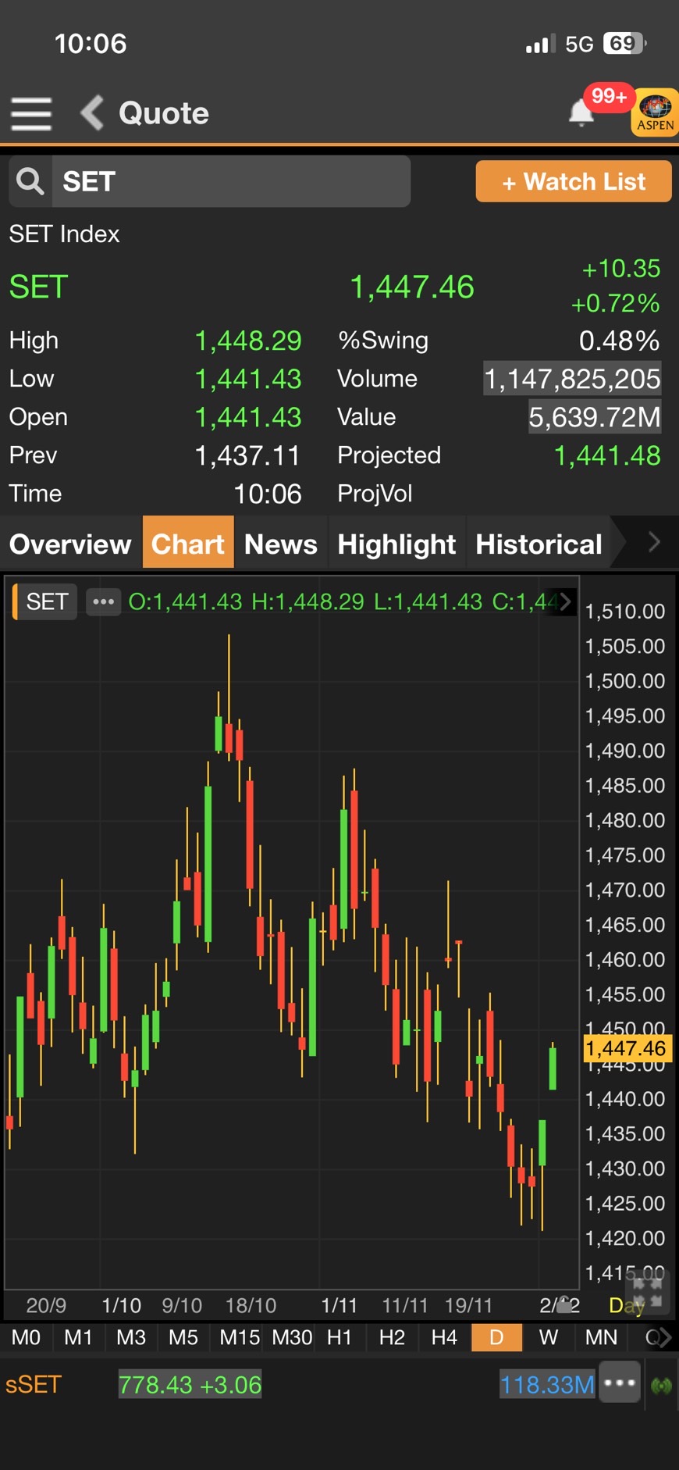Set chart timeframe to H1

tap(339, 1337)
